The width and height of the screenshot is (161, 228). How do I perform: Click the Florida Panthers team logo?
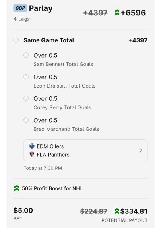[32, 154]
